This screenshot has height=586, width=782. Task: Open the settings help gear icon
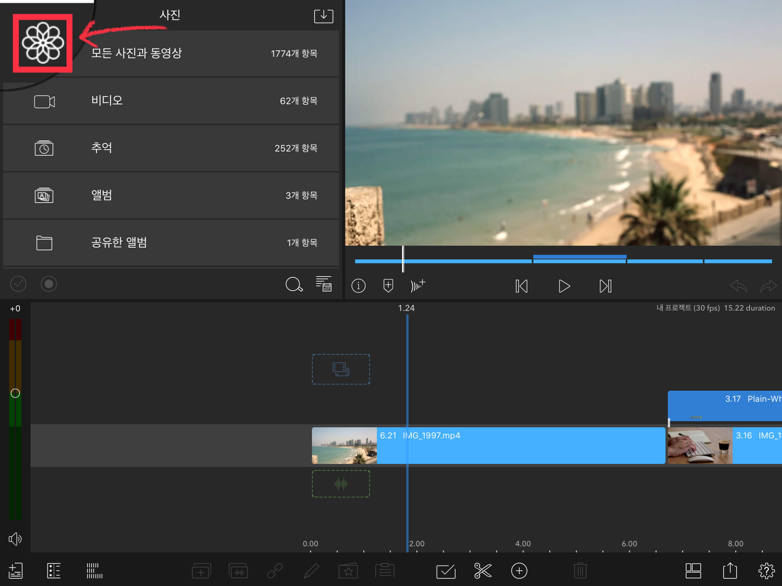coord(766,571)
